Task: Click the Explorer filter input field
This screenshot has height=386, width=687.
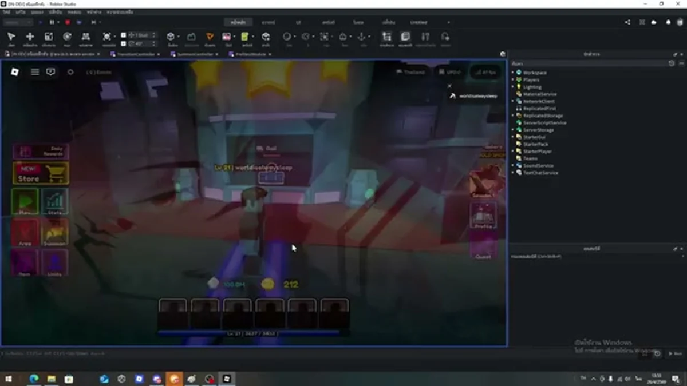Action: click(x=589, y=63)
